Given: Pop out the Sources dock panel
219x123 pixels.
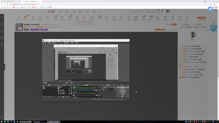Looking at the screenshot, I should point(71,85).
